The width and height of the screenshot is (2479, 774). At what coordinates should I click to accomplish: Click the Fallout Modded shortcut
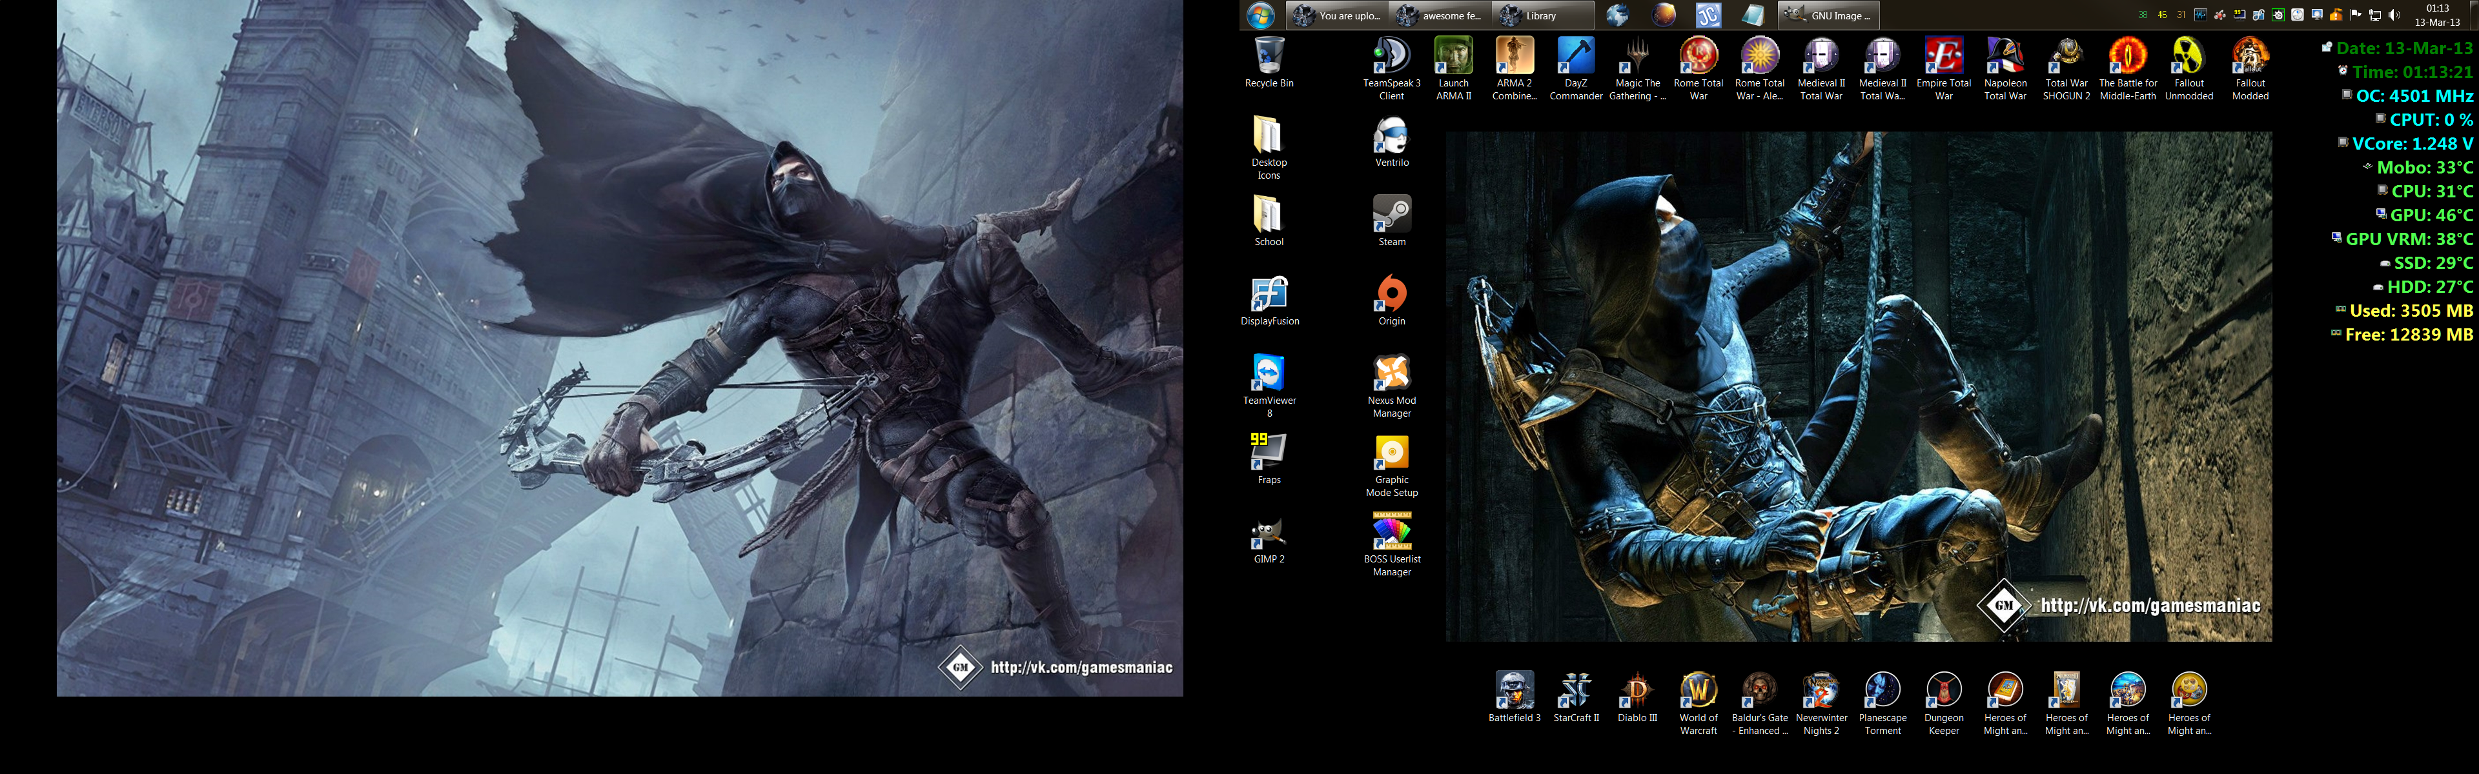click(x=2250, y=69)
